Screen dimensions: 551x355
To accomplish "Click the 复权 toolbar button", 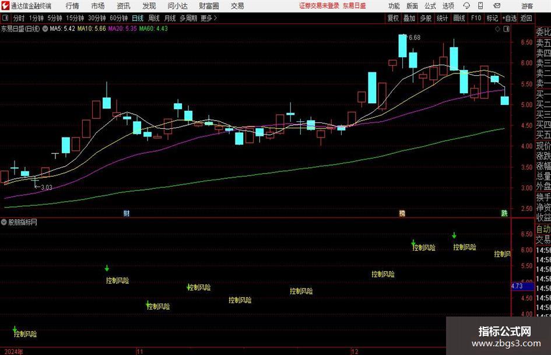I will (x=393, y=18).
